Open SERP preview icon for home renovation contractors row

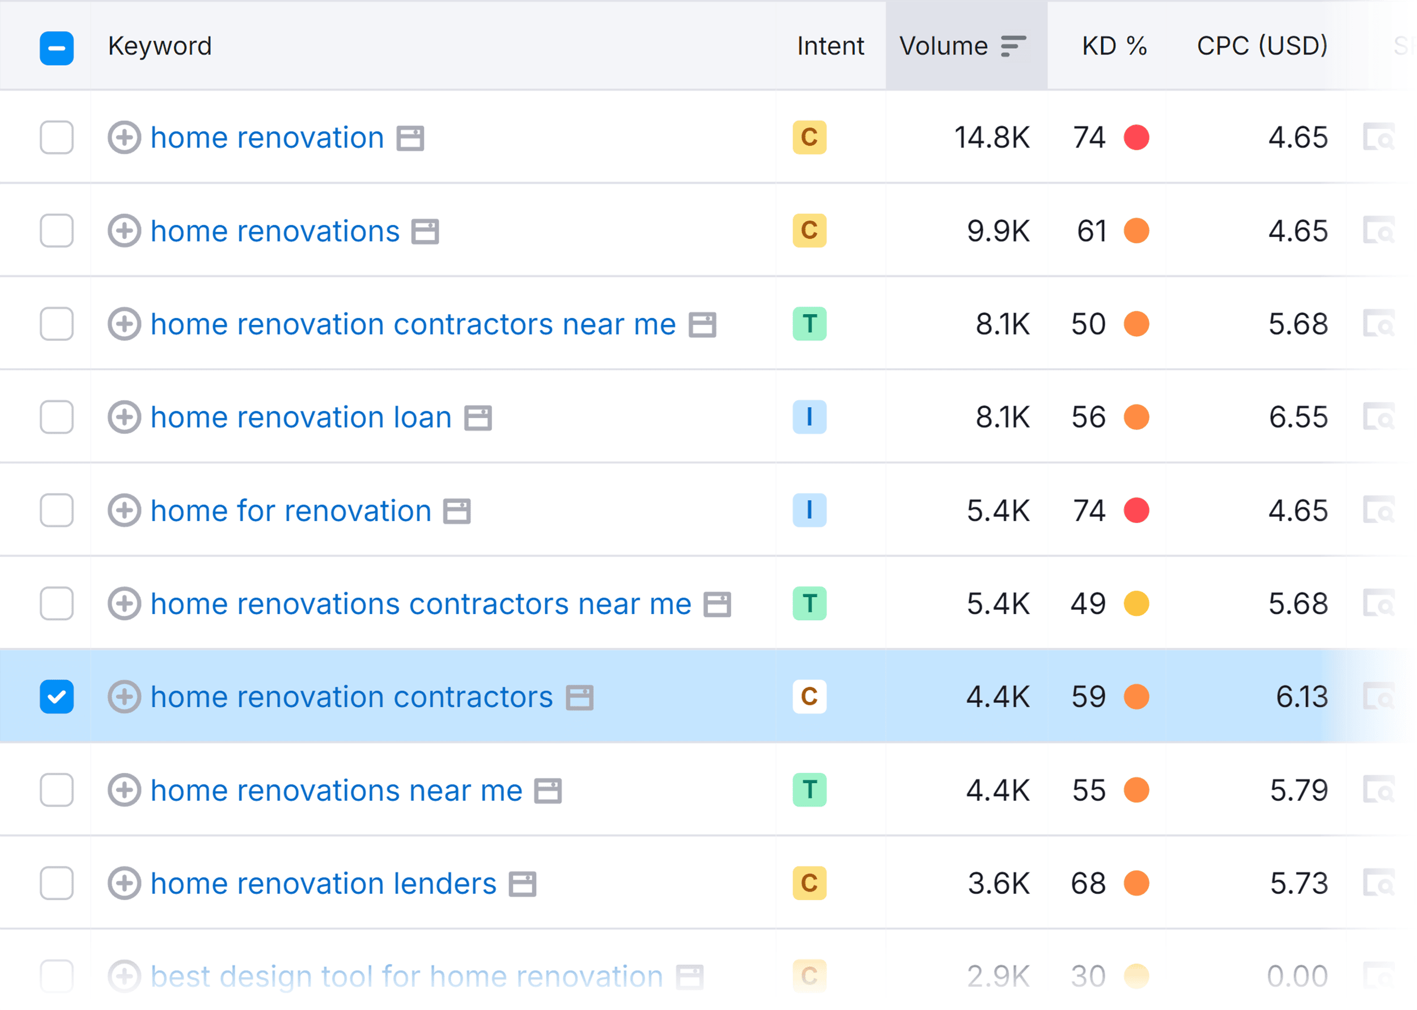pos(1381,696)
